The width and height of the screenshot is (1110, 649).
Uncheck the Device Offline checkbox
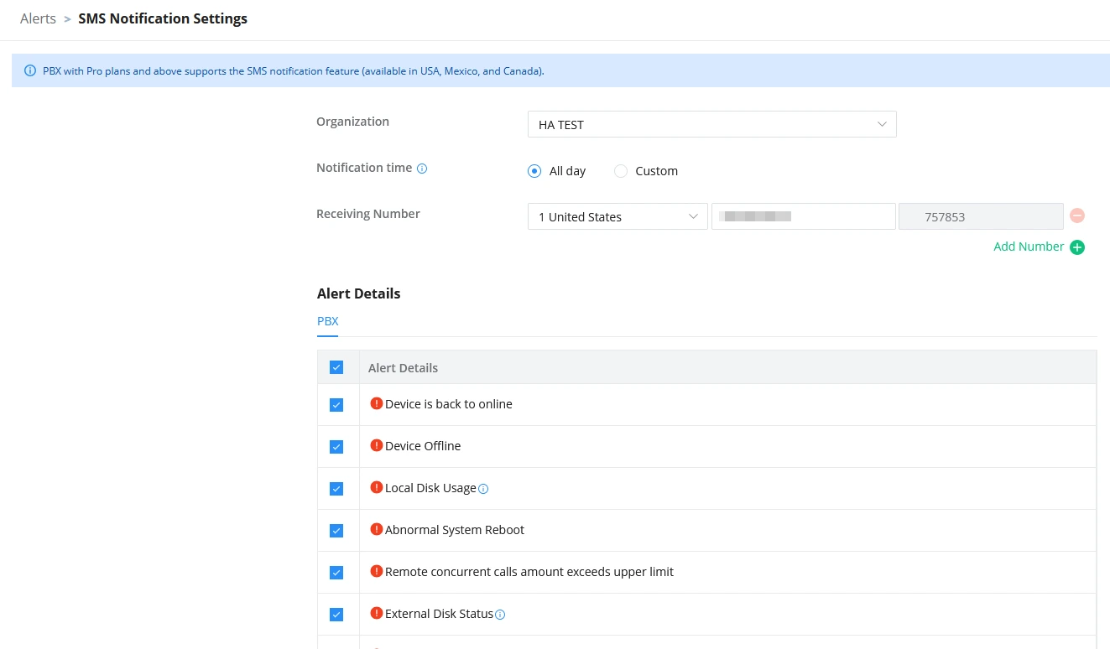coord(336,447)
